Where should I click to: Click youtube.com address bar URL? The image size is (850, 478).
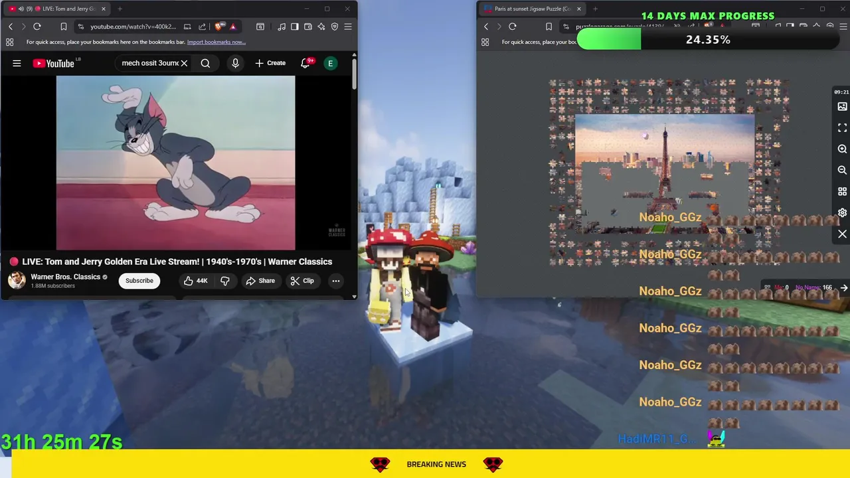coord(133,27)
